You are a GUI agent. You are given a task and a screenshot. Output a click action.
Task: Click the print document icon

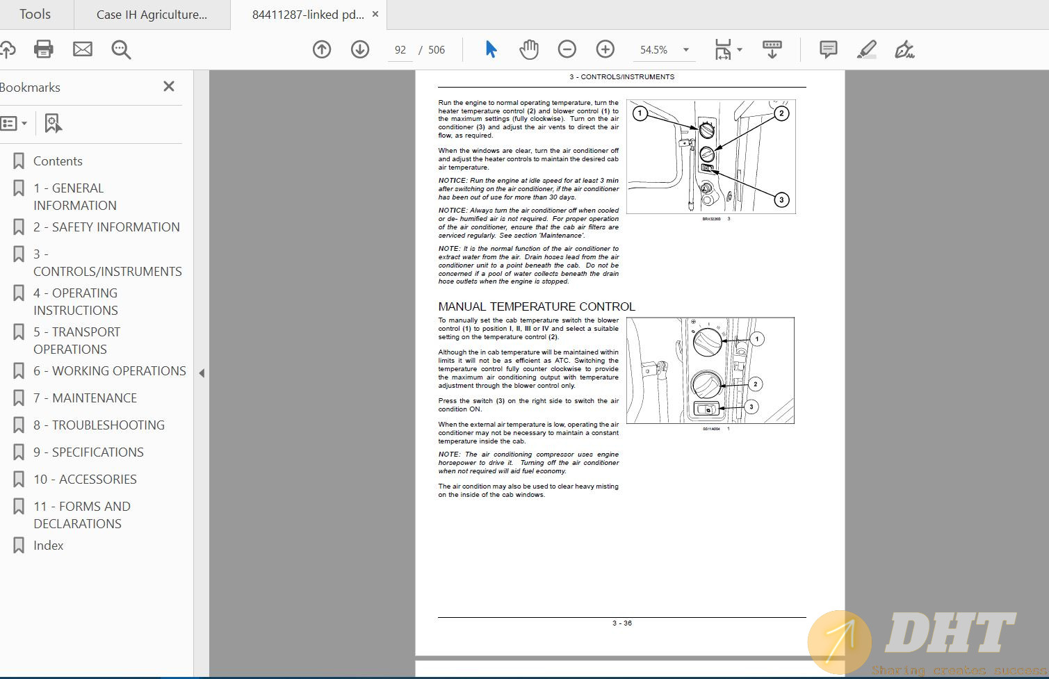pos(43,49)
